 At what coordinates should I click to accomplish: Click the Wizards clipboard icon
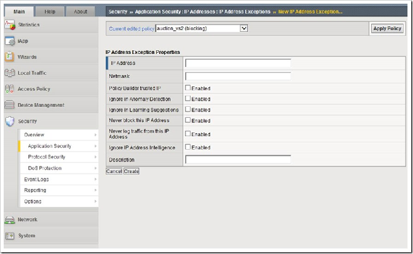(9, 57)
